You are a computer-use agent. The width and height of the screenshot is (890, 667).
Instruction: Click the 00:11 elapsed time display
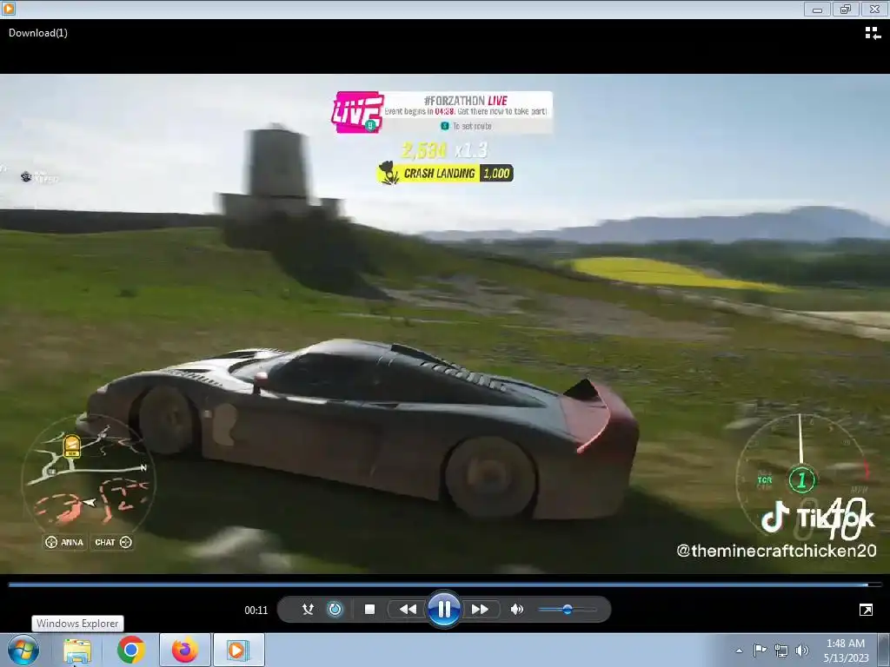(256, 611)
